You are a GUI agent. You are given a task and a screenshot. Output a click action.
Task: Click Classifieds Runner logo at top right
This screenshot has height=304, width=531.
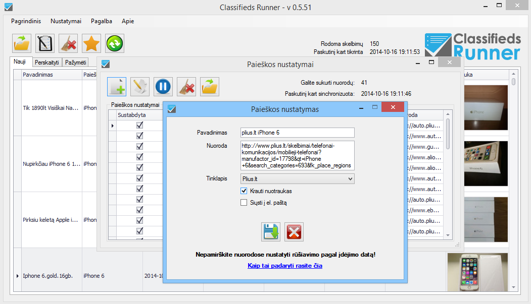pyautogui.click(x=473, y=46)
